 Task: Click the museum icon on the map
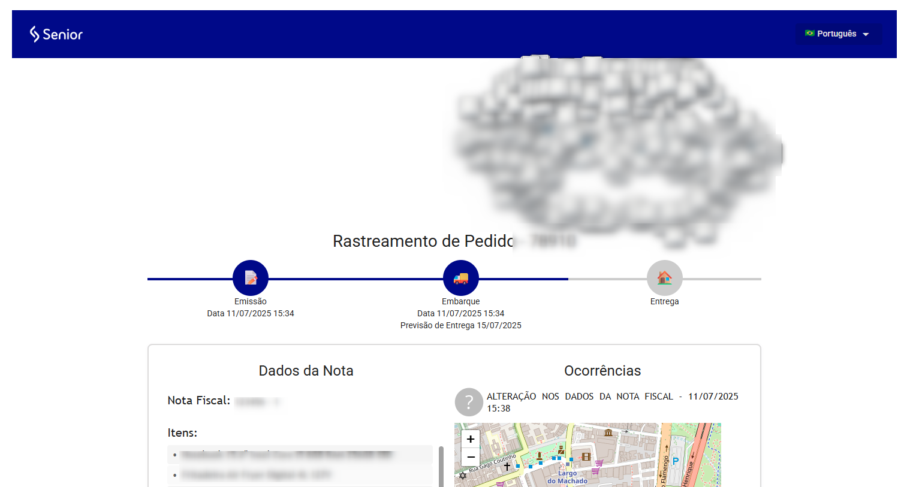coord(608,432)
